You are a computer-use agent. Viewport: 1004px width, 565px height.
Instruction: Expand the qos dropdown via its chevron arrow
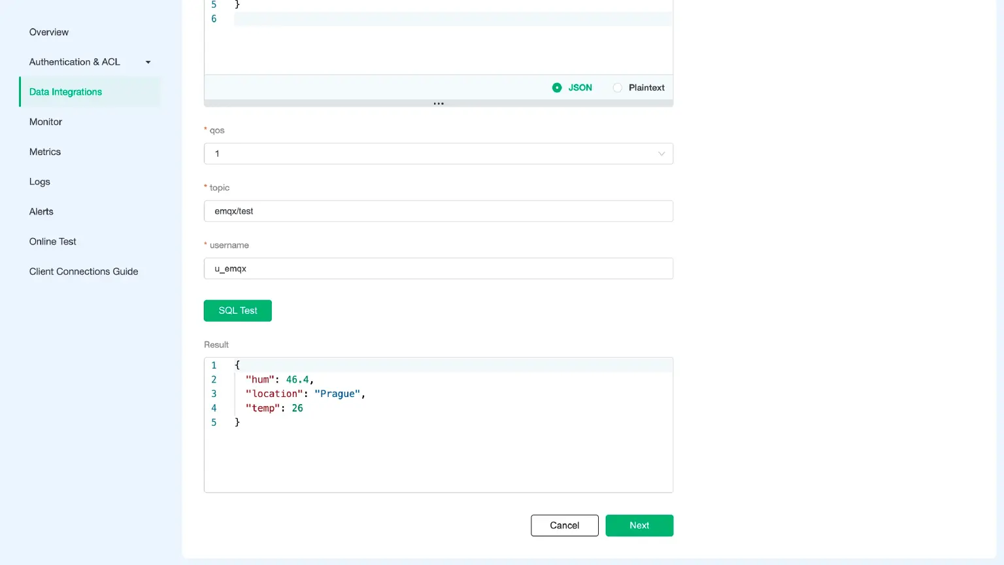click(661, 153)
